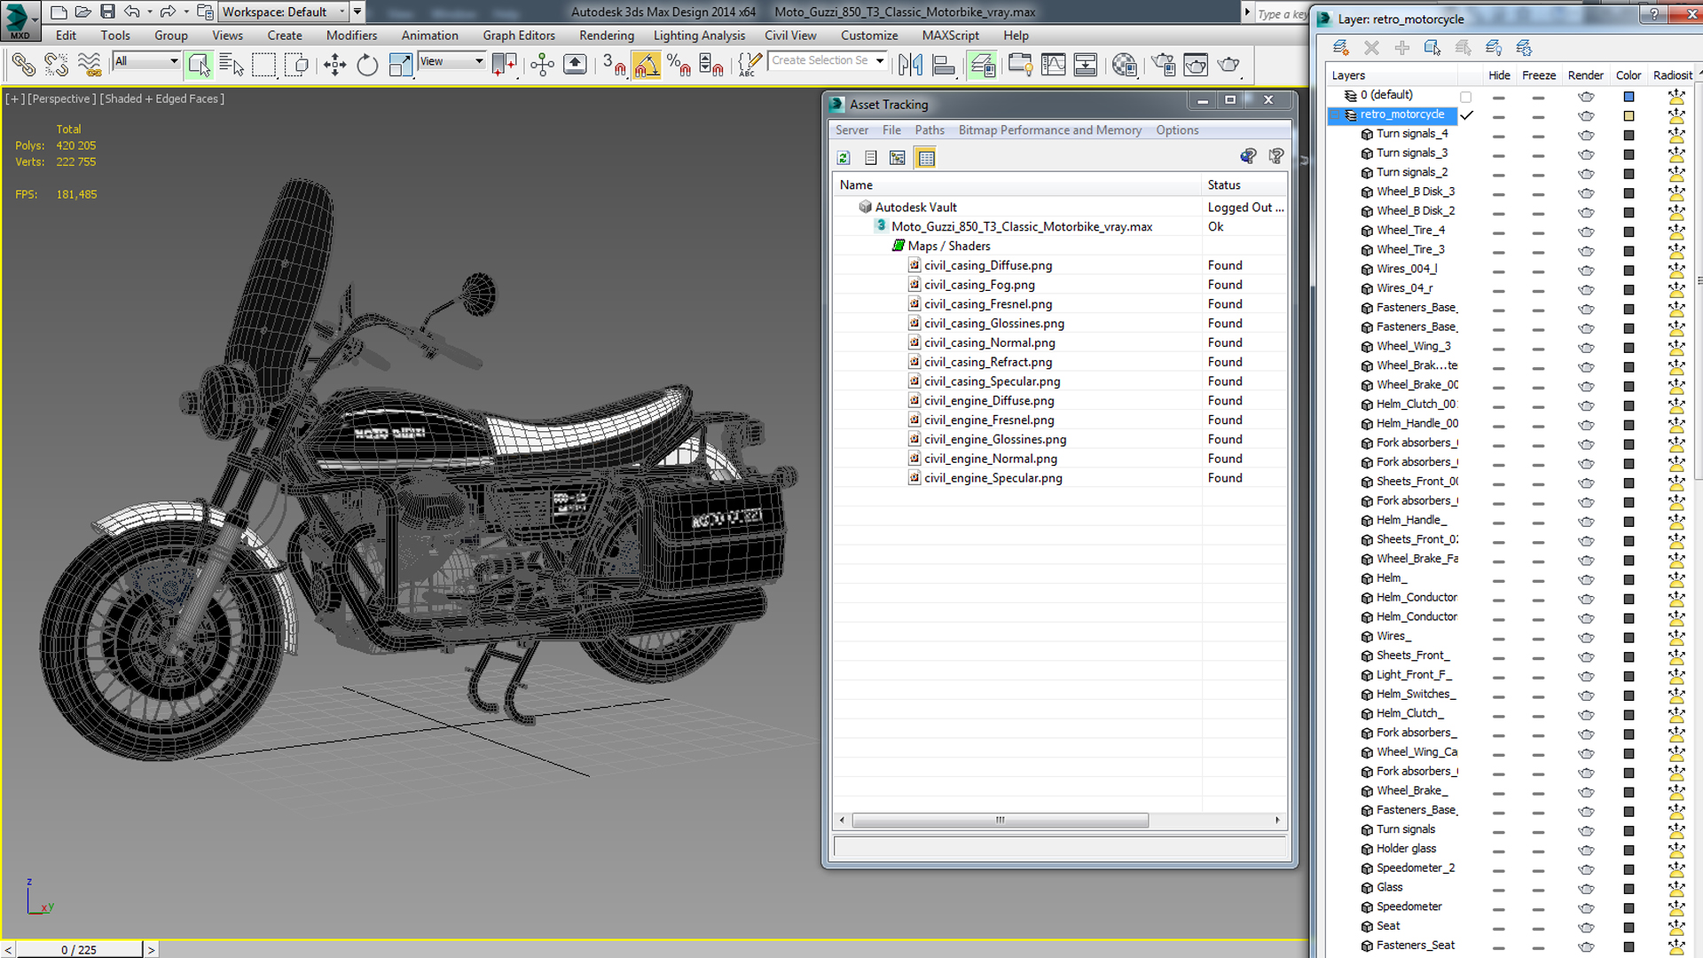Toggle the 0 (default) layer current checkbox

[1465, 97]
